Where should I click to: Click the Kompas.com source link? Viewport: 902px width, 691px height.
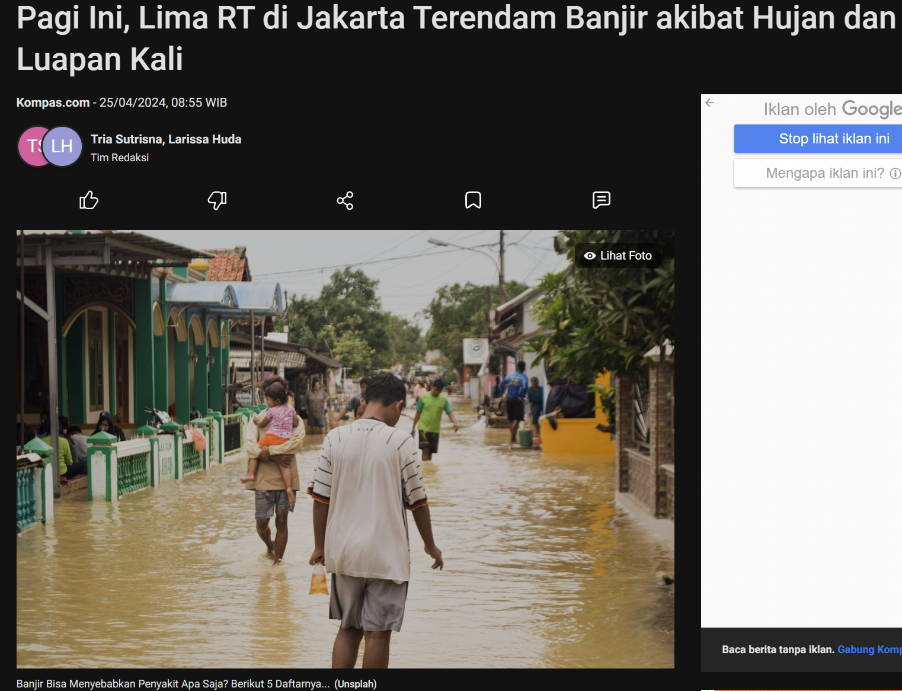[x=53, y=103]
